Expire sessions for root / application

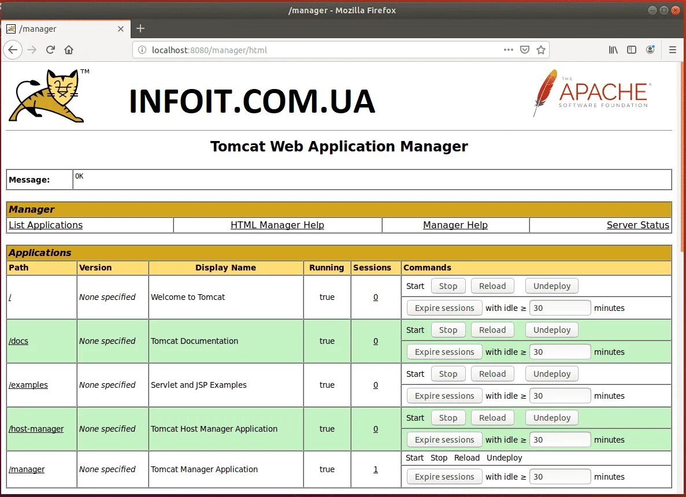(x=444, y=308)
